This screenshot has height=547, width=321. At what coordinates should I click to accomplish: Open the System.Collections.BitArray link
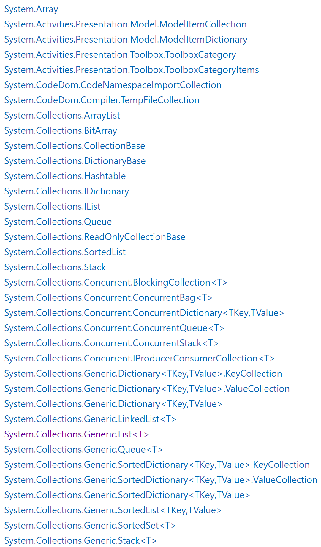click(61, 131)
